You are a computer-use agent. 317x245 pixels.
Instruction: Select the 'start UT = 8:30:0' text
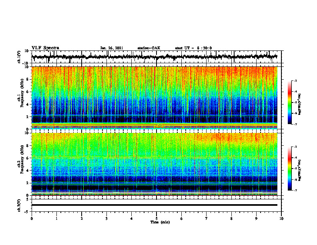click(x=193, y=48)
